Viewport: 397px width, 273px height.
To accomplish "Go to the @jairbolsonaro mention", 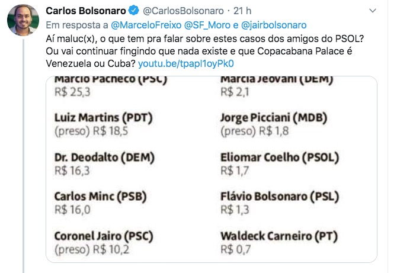I will click(273, 25).
